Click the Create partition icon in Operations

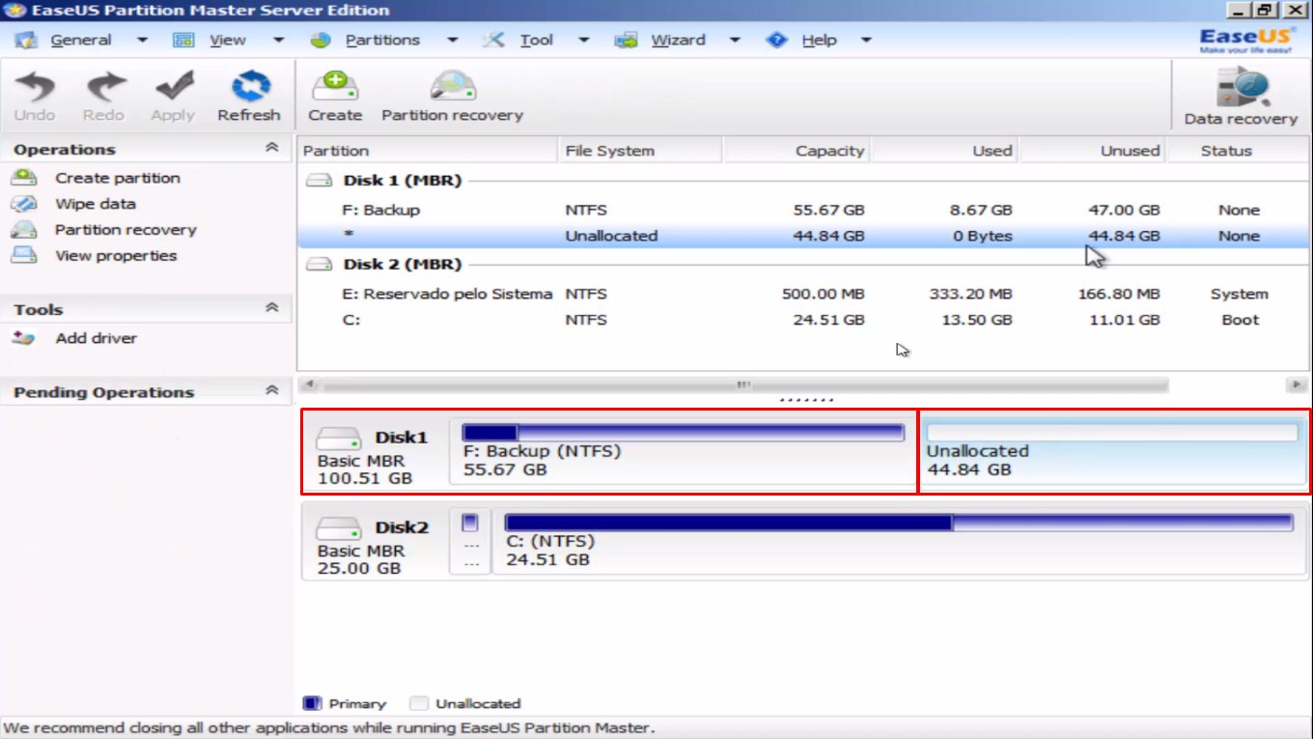click(x=24, y=178)
